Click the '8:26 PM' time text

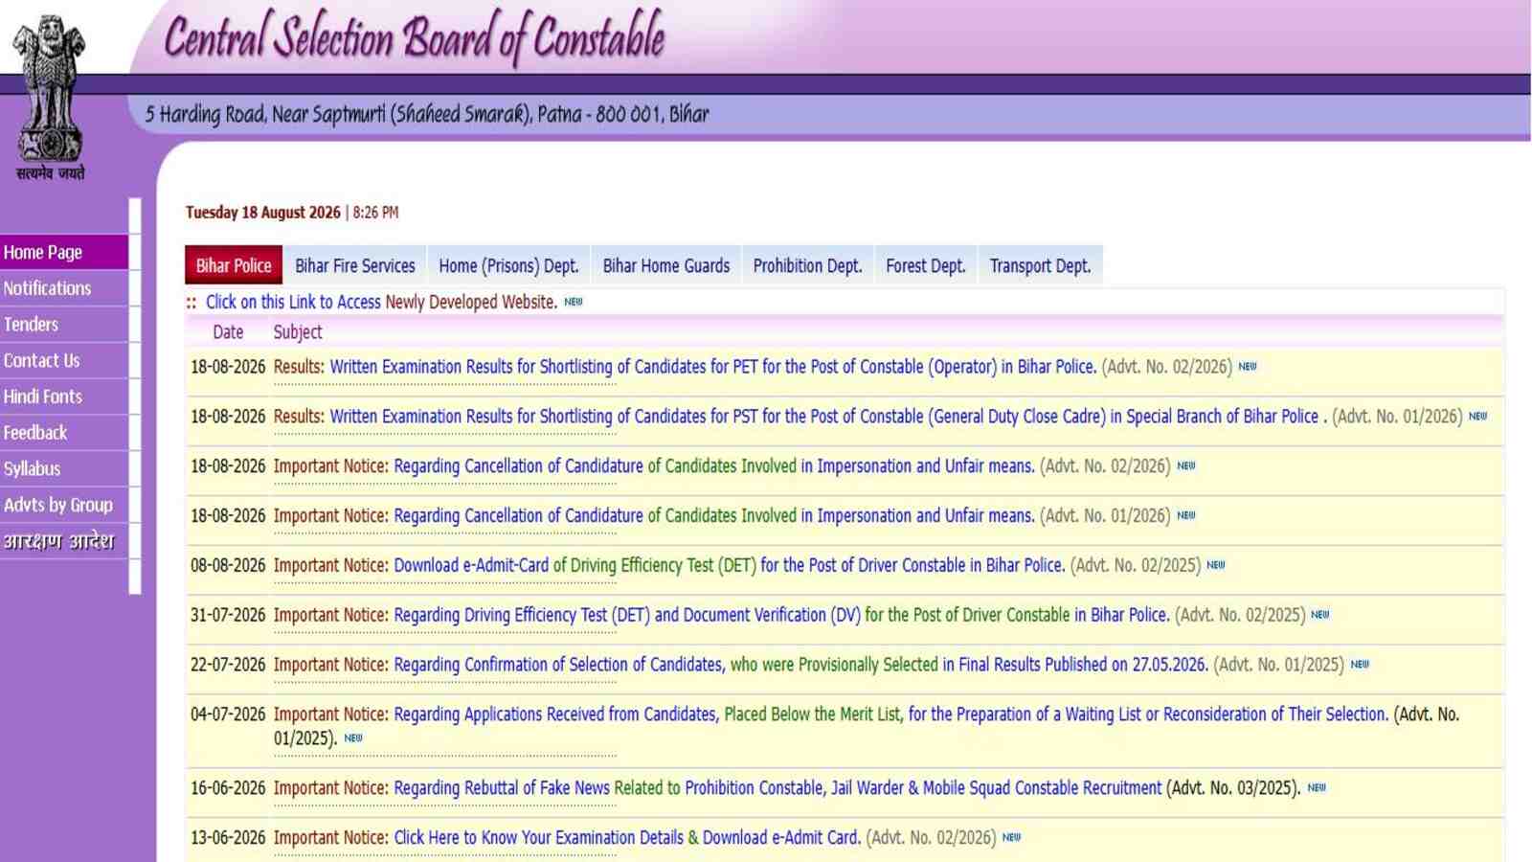coord(375,213)
